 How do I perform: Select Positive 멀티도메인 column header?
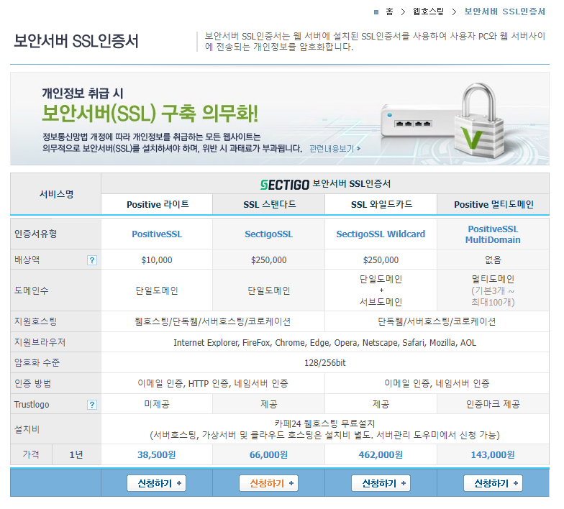pos(493,204)
